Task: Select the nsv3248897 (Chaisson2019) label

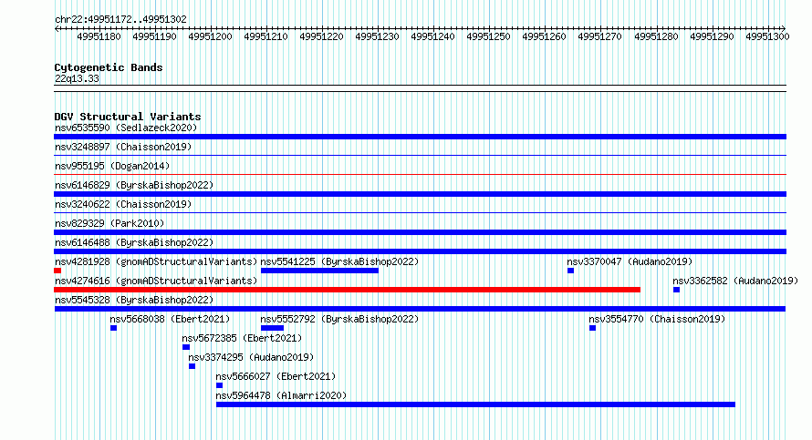Action: click(123, 147)
